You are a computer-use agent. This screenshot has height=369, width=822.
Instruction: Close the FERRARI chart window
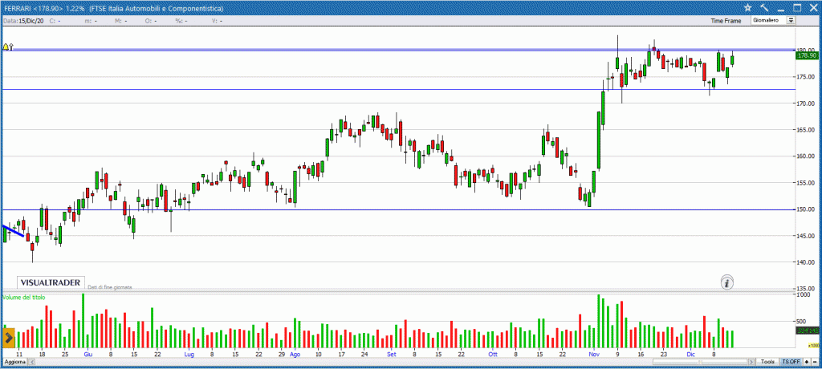click(814, 7)
